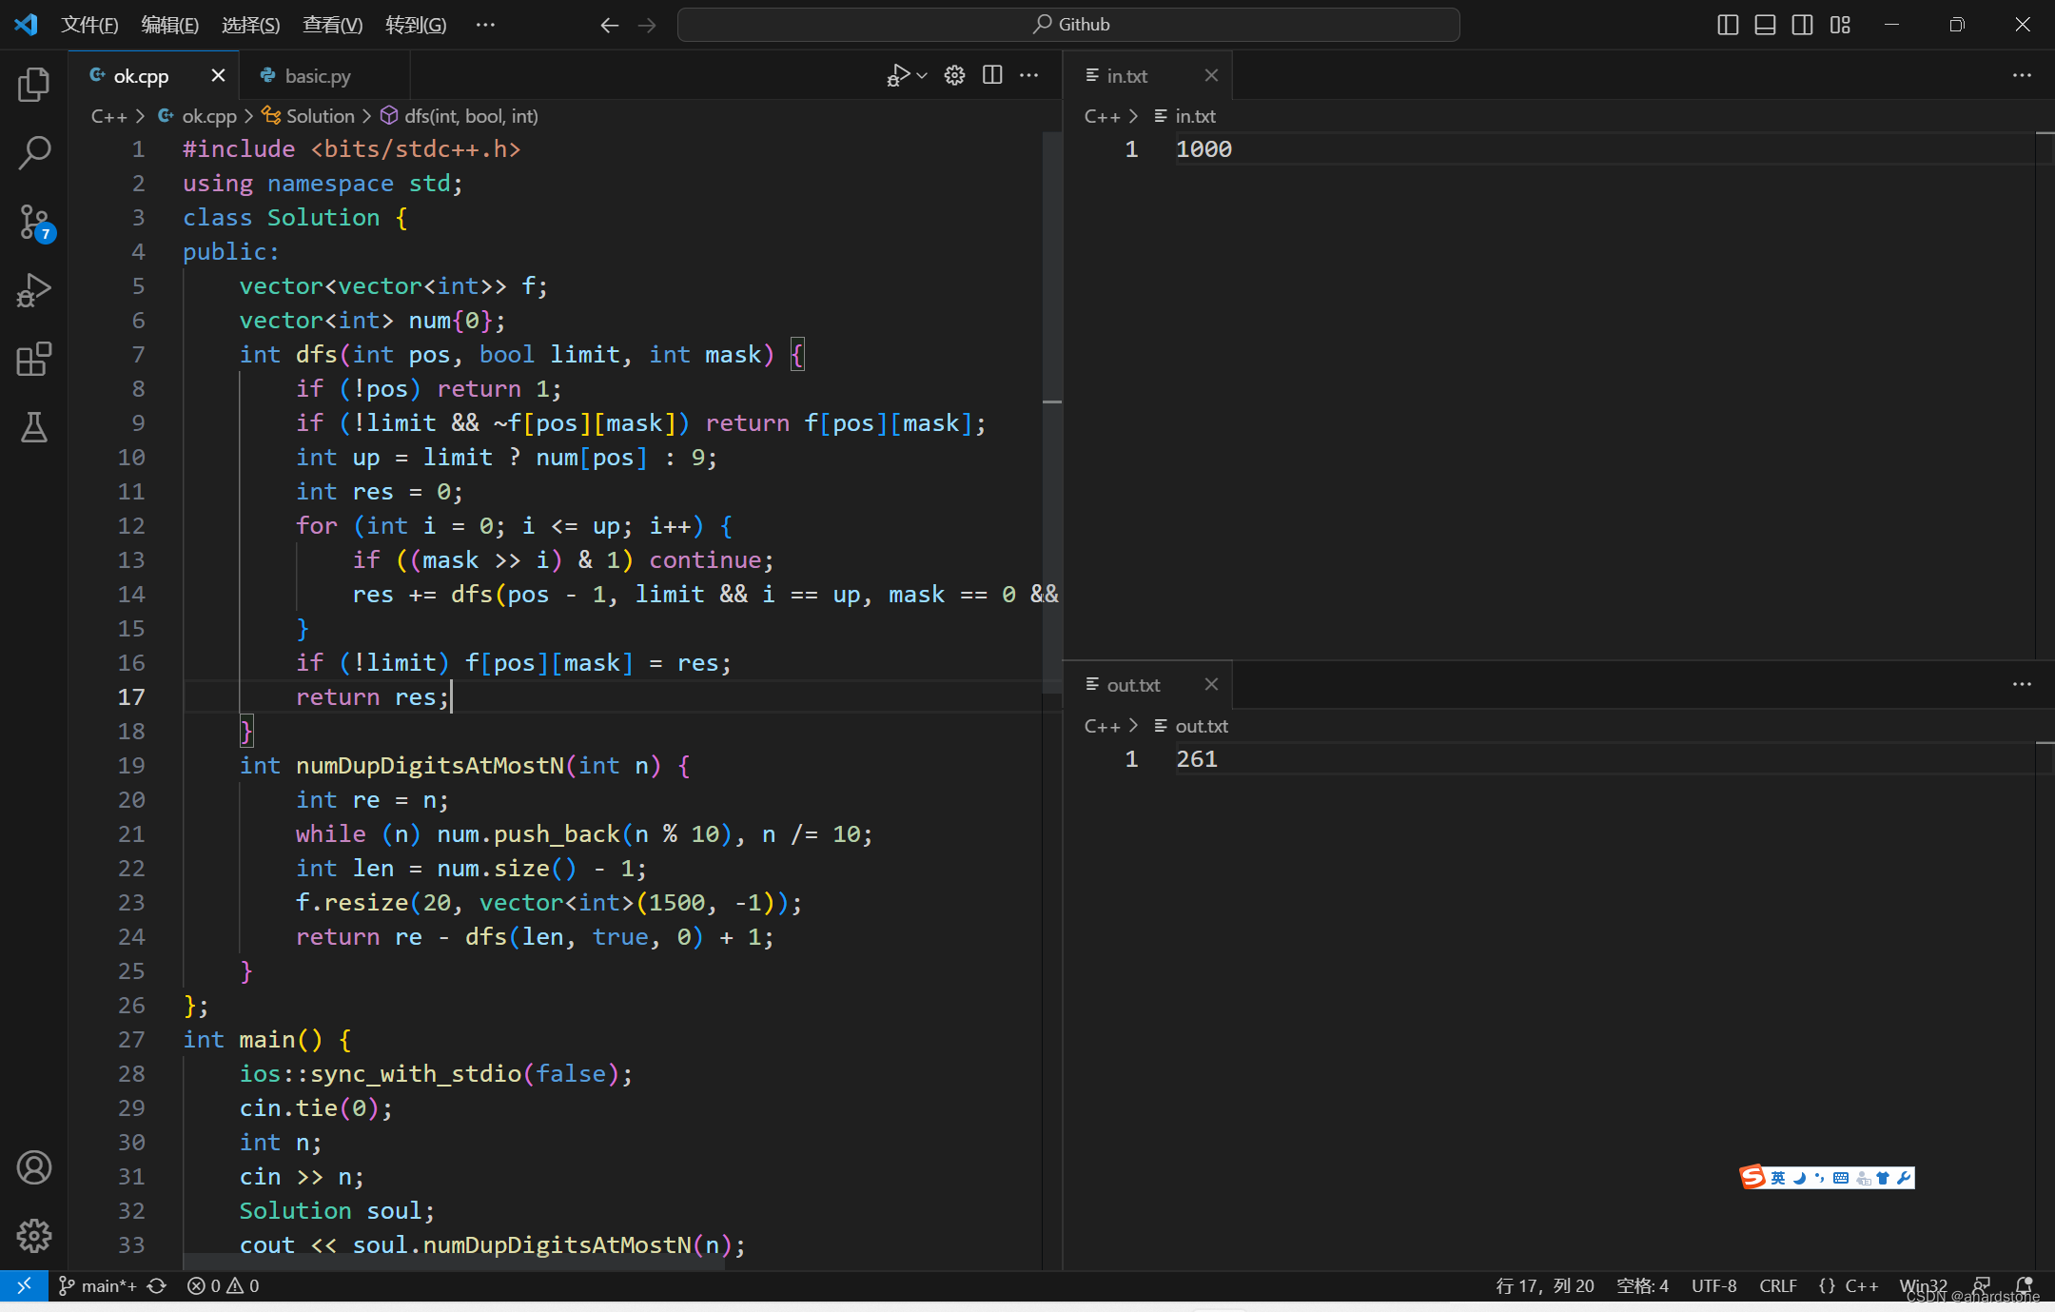Image resolution: width=2055 pixels, height=1312 pixels.
Task: Open Source Control view with 7 changes
Action: click(34, 223)
